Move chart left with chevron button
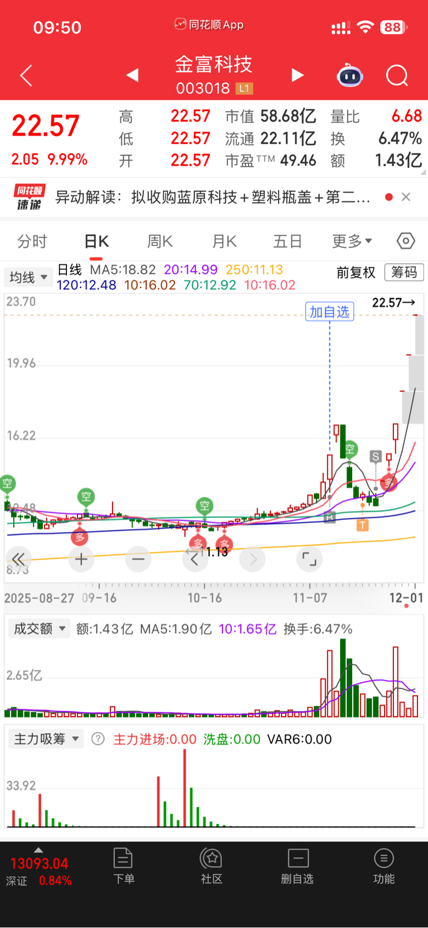 point(195,559)
